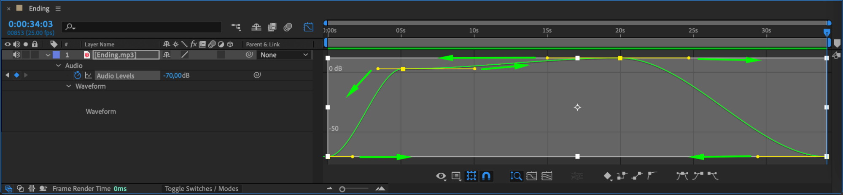Click the Ending comp color swatch

tap(19, 8)
